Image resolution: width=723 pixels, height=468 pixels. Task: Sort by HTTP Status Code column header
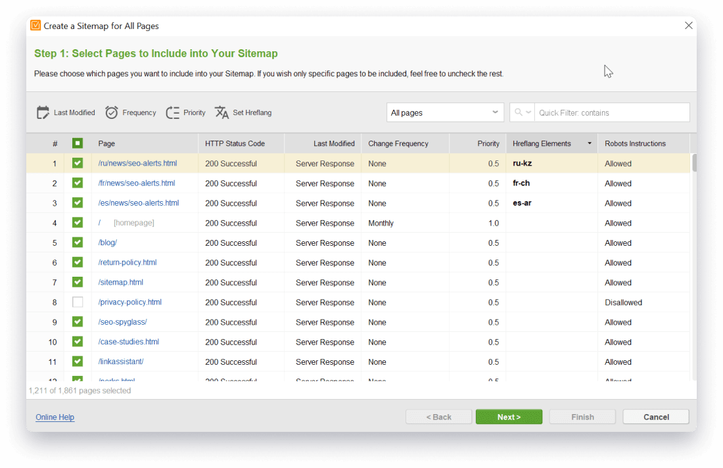click(x=241, y=143)
